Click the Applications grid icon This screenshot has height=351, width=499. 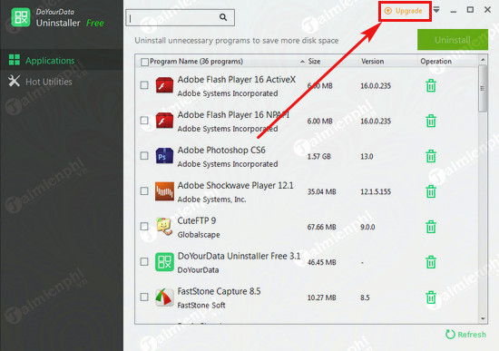click(x=14, y=60)
